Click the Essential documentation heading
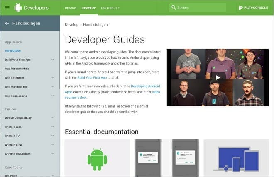The height and width of the screenshot is (177, 274). pos(102,132)
